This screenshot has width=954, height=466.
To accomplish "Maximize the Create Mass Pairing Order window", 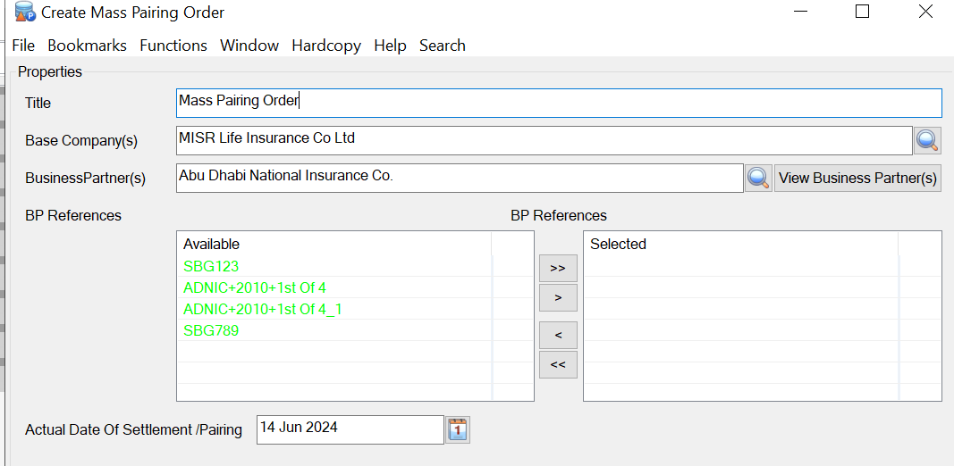I will coord(862,12).
